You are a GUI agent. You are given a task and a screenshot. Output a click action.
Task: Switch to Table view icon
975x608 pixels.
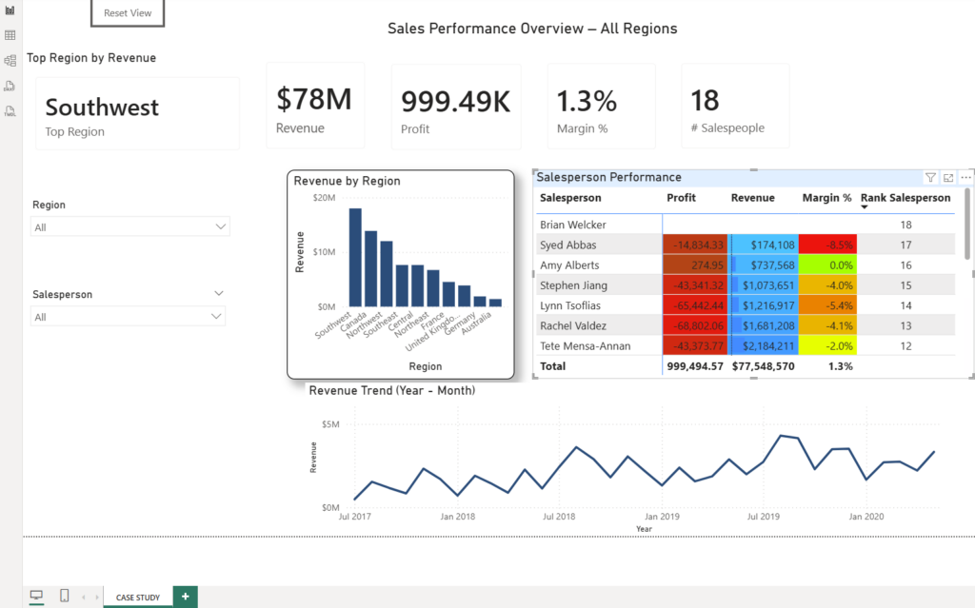(x=10, y=35)
